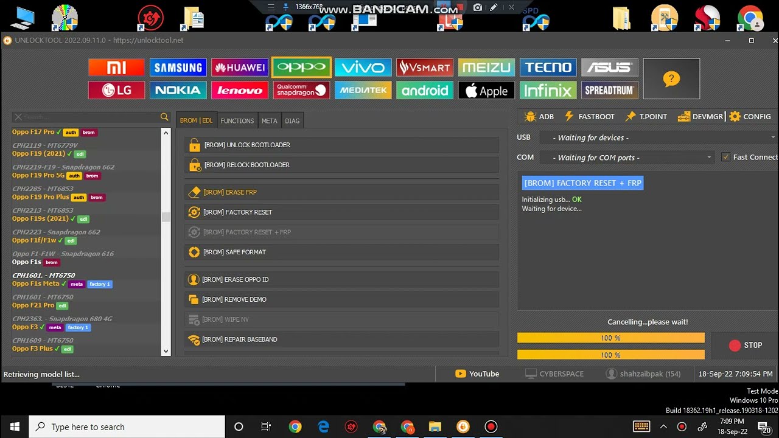779x438 pixels.
Task: Open CONFIG settings
Action: coord(750,117)
